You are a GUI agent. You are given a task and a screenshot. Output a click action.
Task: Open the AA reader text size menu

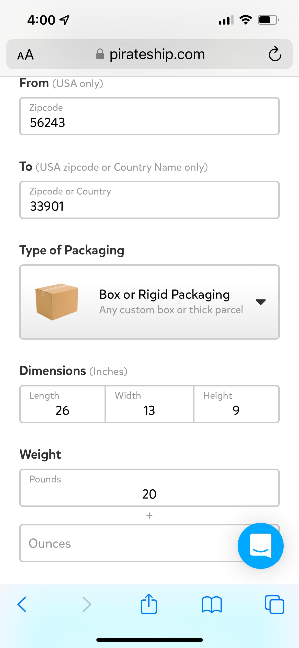coord(25,55)
